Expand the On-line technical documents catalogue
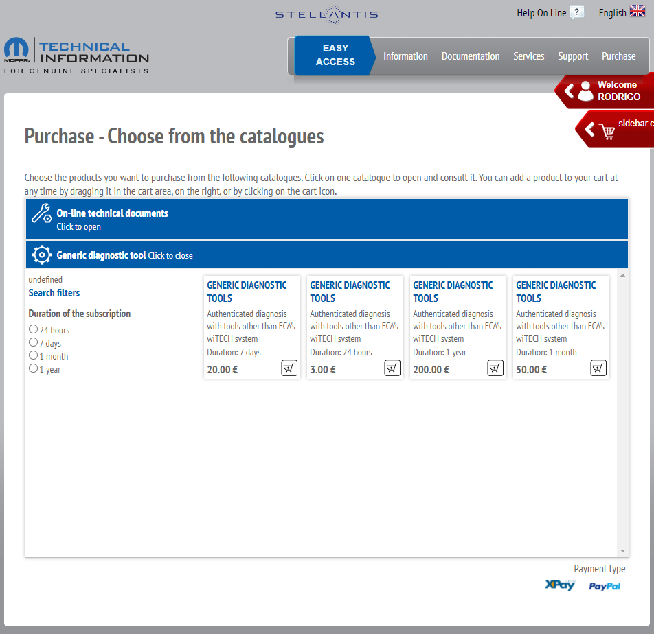The width and height of the screenshot is (654, 634). pyautogui.click(x=326, y=219)
